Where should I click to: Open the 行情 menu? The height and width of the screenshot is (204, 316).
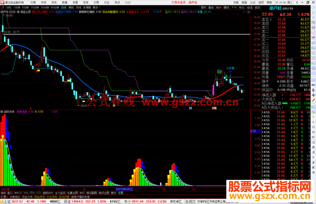point(33,2)
